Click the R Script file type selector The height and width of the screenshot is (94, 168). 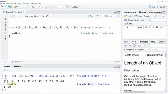(x=116, y=62)
